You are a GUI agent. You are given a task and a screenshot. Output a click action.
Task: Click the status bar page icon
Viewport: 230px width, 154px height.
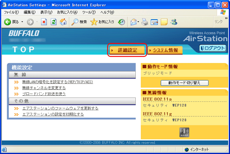click(4, 149)
